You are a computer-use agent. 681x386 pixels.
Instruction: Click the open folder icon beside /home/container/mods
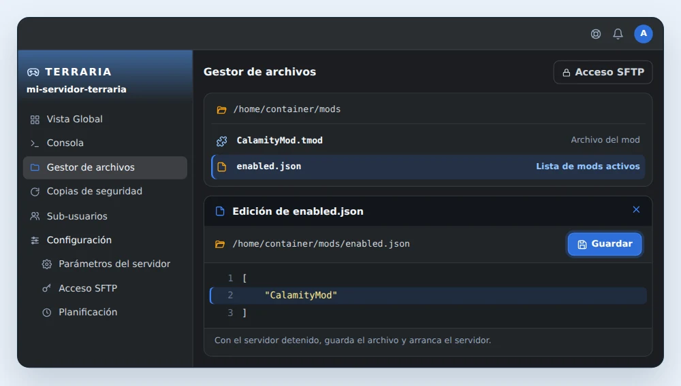click(221, 109)
